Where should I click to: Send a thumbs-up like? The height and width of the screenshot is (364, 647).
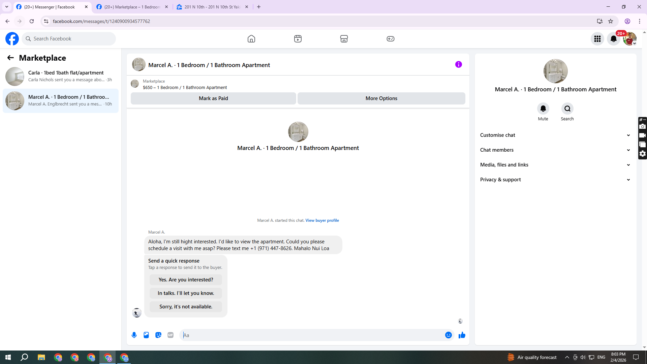point(462,335)
